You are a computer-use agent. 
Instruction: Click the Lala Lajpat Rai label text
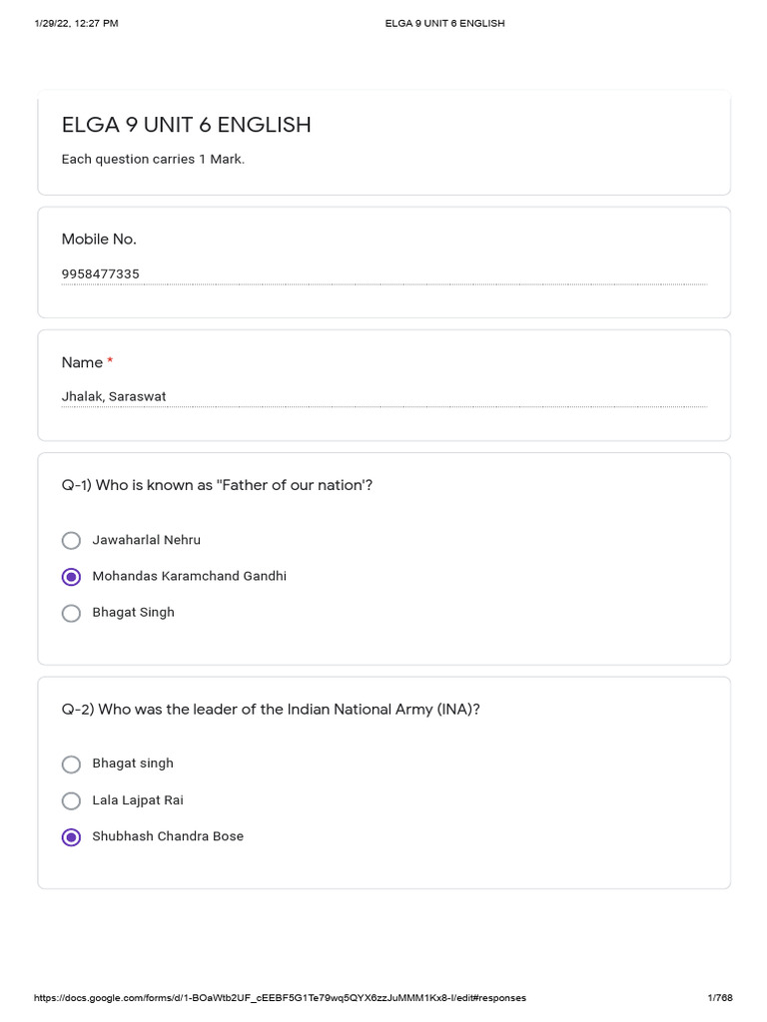[138, 800]
